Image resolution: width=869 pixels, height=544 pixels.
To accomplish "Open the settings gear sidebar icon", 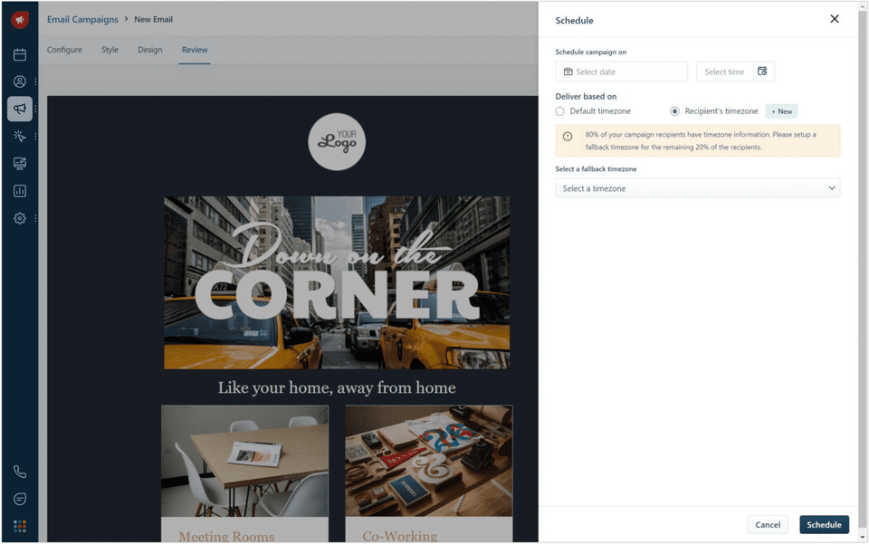I will coord(20,218).
